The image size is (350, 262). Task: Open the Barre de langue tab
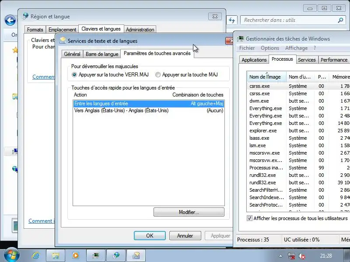point(102,54)
